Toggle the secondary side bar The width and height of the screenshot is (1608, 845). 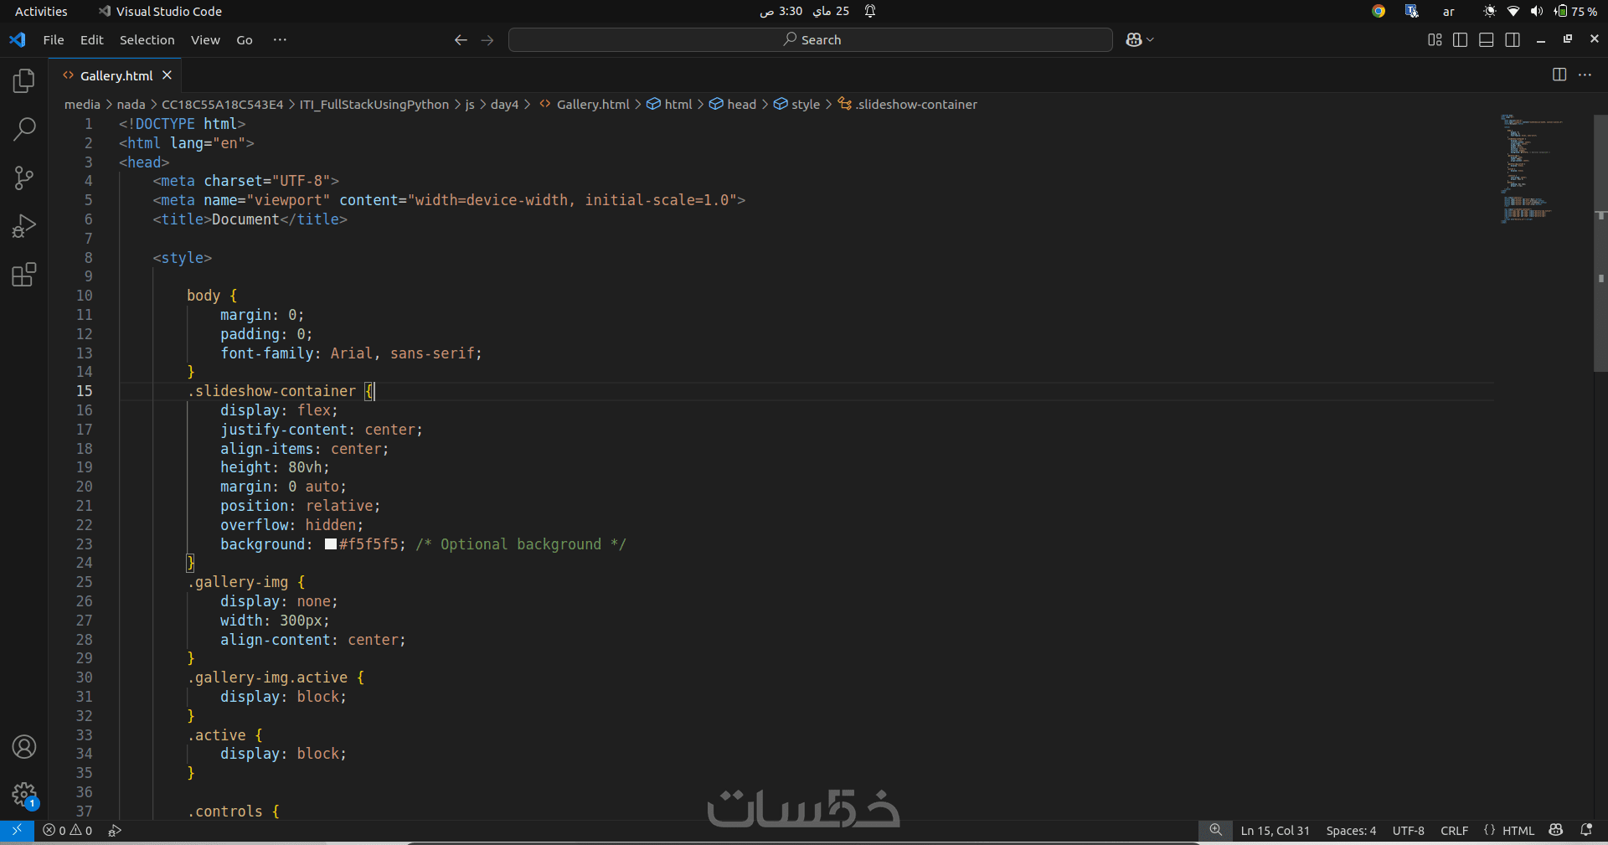click(x=1513, y=39)
